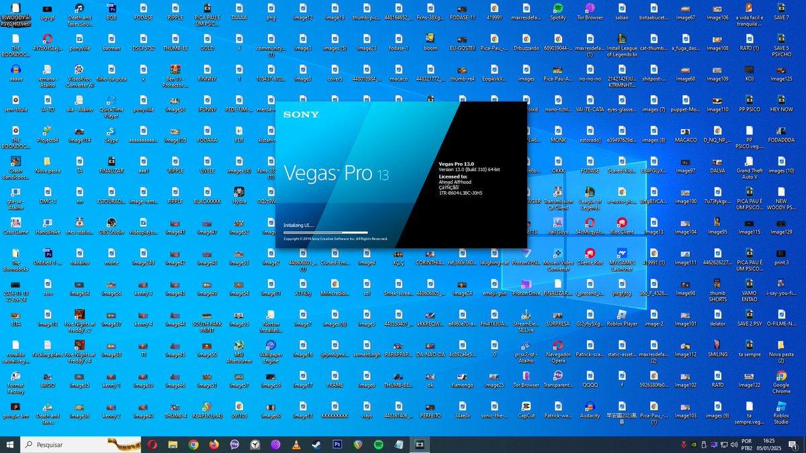Image resolution: width=806 pixels, height=453 pixels.
Task: Click Install League of Legends br icon
Action: point(622,46)
